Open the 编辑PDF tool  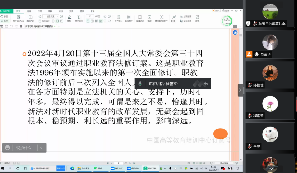tap(31, 18)
